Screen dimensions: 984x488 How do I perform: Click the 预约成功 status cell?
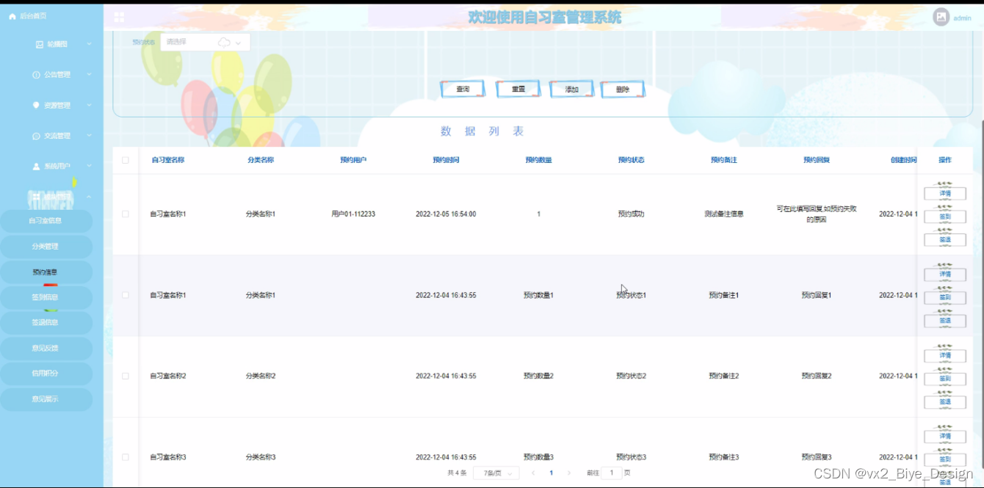click(x=631, y=214)
